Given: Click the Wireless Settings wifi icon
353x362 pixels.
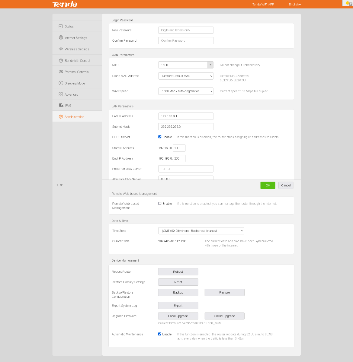Looking at the screenshot, I should click(61, 49).
